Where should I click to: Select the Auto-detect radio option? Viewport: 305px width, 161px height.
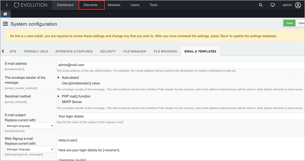59,78
